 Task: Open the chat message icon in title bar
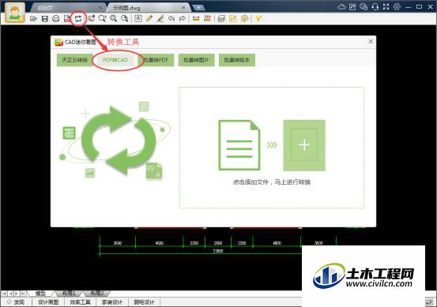(x=364, y=7)
